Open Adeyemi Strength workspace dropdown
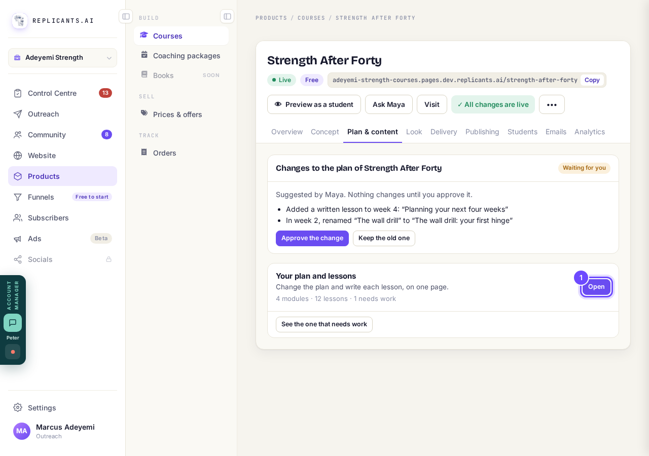 tap(62, 58)
